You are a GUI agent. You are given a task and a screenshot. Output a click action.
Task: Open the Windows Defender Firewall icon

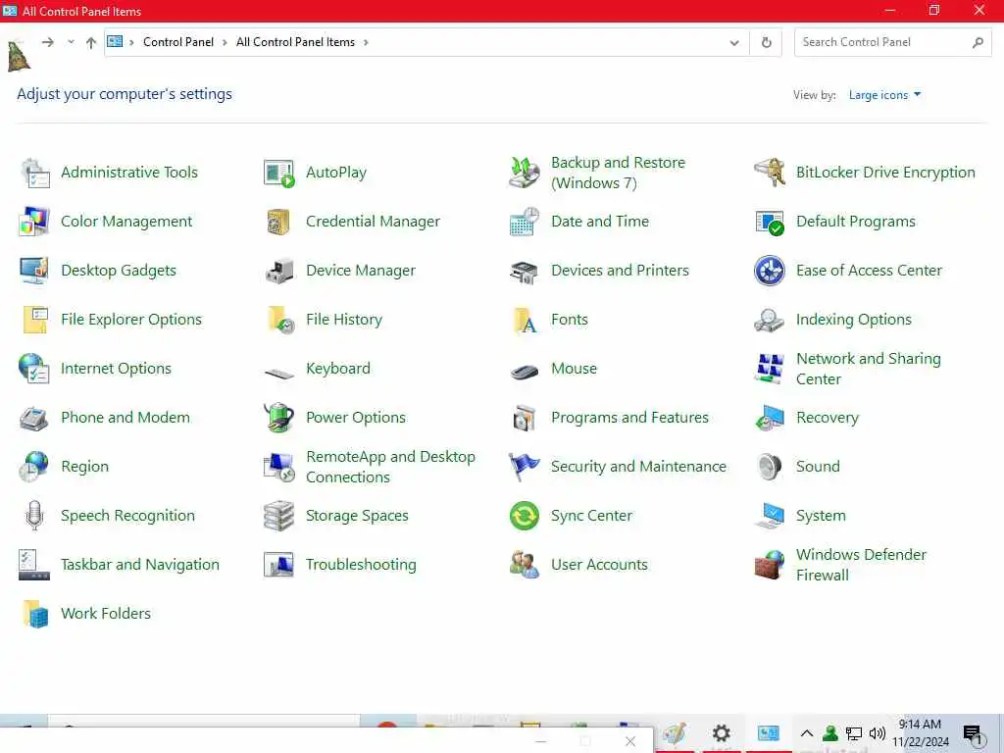(770, 565)
